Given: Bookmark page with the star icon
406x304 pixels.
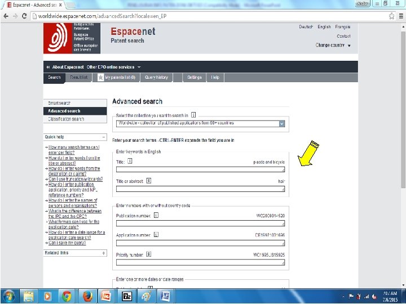Looking at the screenshot, I should click(391, 16).
